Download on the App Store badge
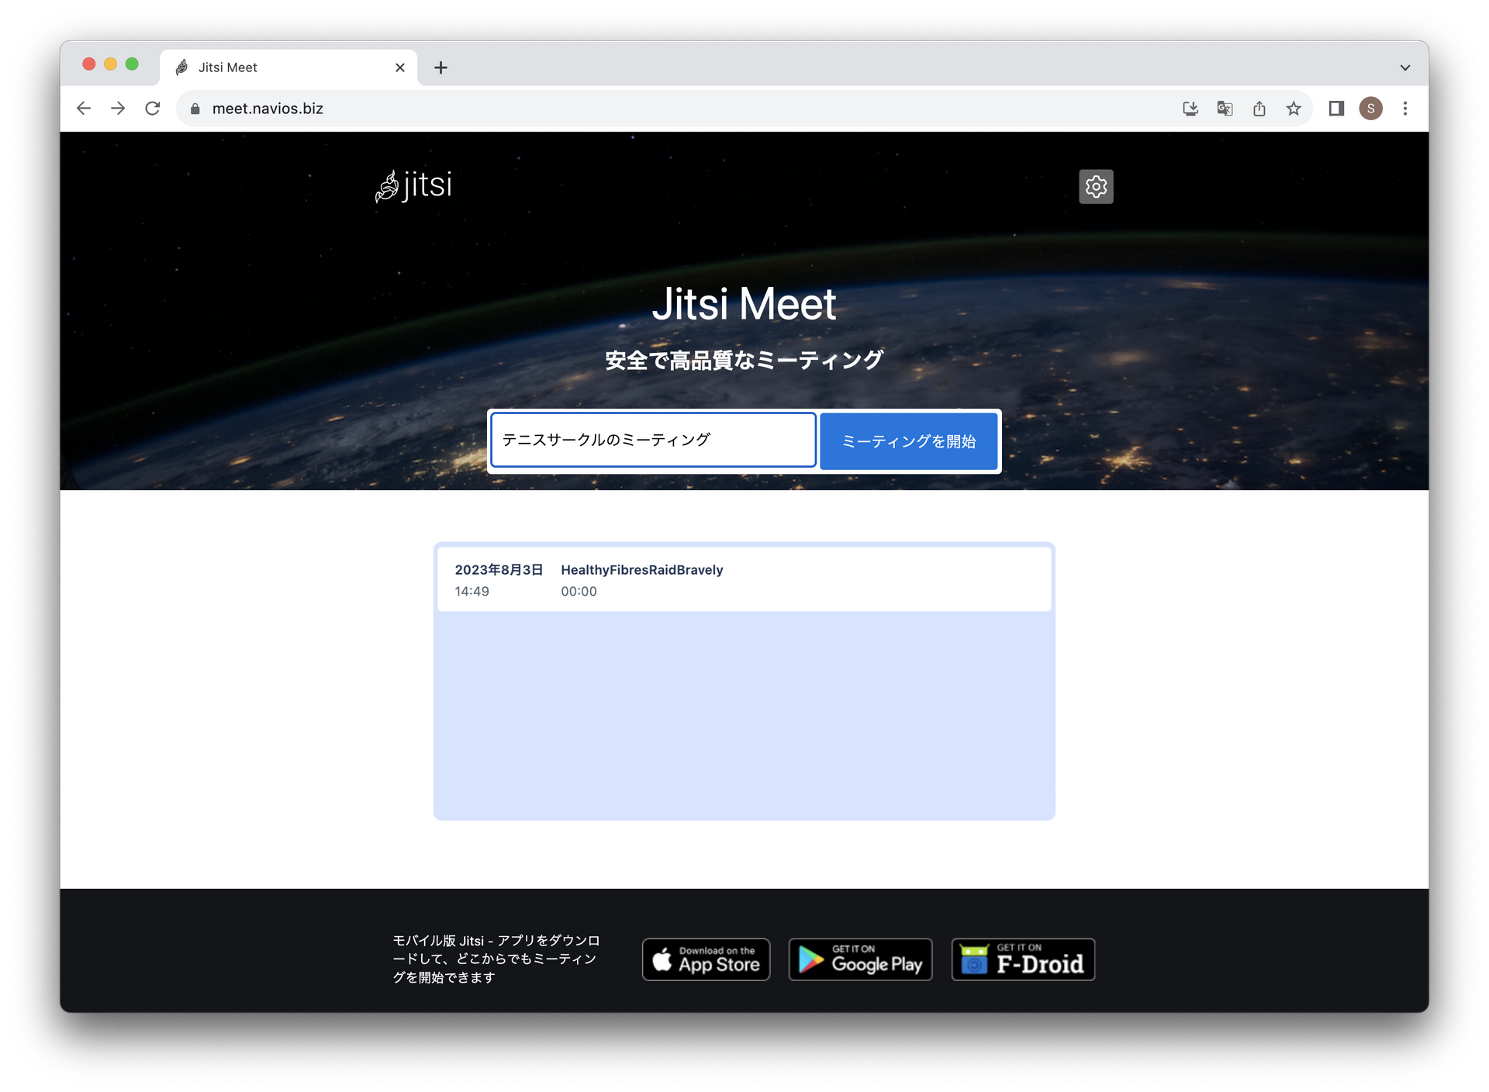This screenshot has height=1092, width=1489. (706, 959)
